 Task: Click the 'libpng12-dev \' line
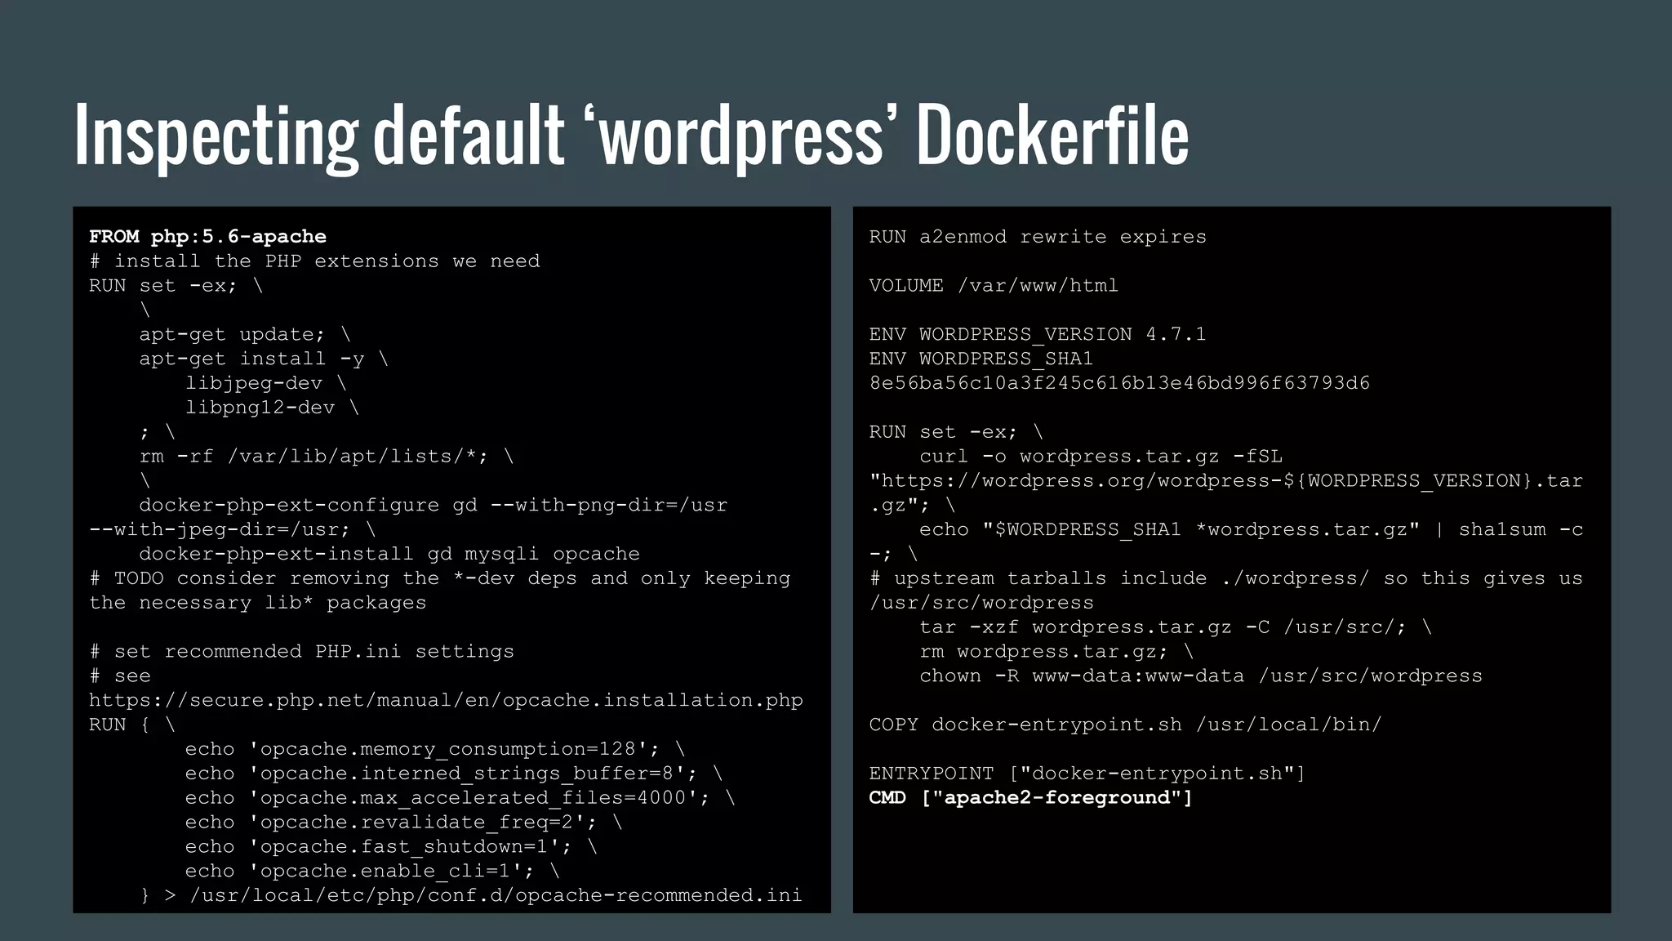[272, 408]
